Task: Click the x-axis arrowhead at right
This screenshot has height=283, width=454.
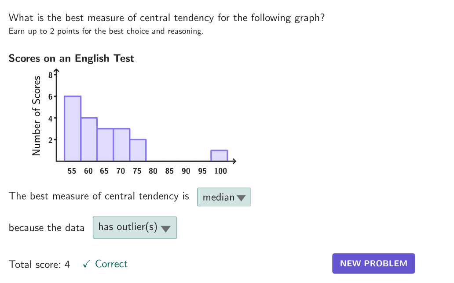Action: (234, 161)
